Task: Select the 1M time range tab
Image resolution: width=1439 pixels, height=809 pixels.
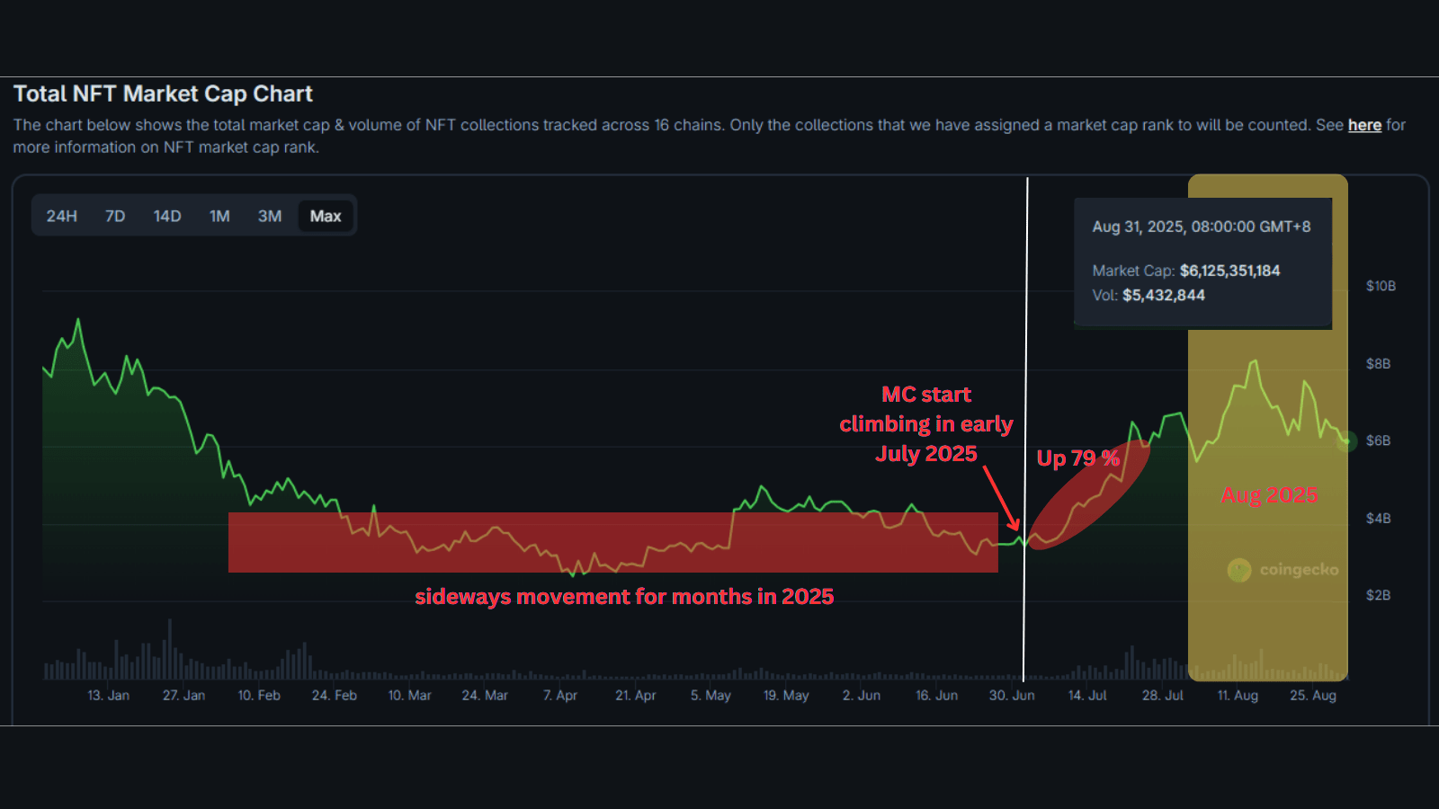Action: (219, 216)
